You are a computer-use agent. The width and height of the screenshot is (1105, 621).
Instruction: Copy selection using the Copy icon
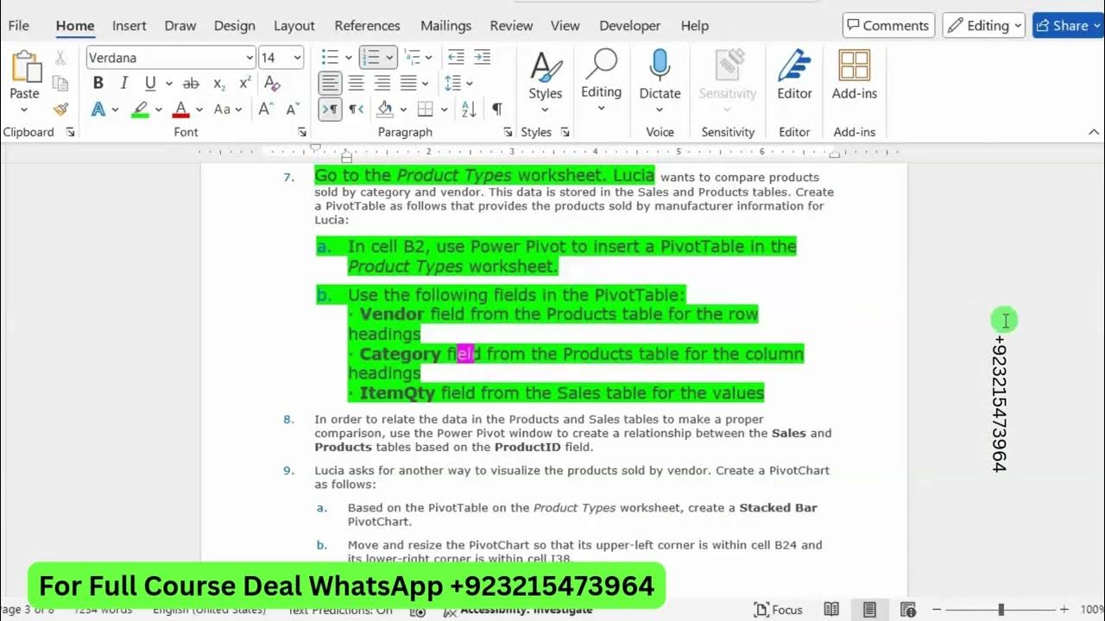pyautogui.click(x=60, y=84)
